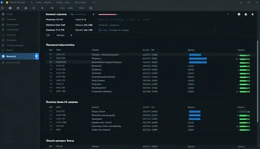Click the blue app icon in the title bar

(2, 2)
